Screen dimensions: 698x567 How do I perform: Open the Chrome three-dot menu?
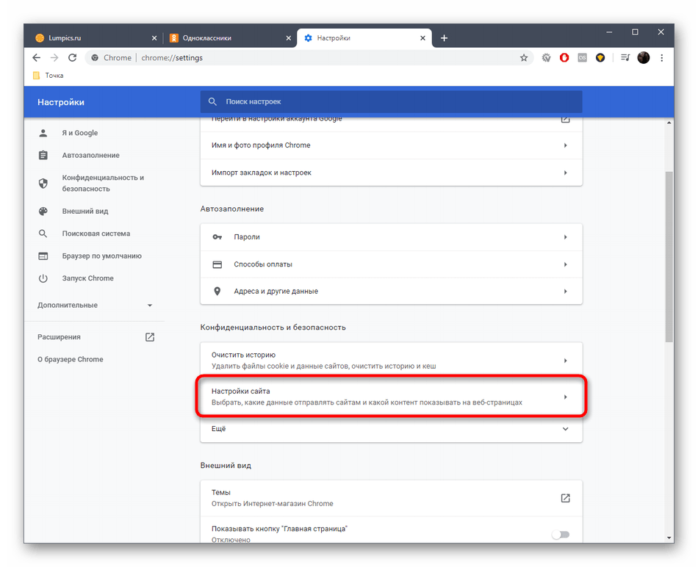[x=661, y=58]
